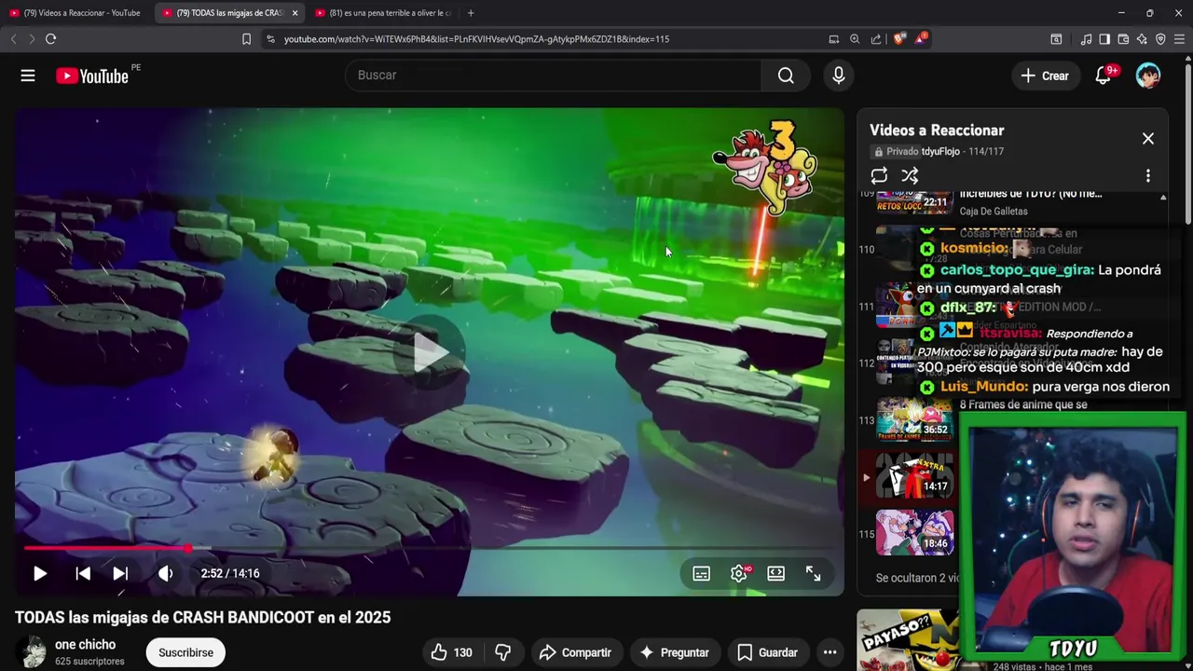The height and width of the screenshot is (671, 1193).
Task: Close the active 'TODAS las migajas' tab
Action: point(295,13)
